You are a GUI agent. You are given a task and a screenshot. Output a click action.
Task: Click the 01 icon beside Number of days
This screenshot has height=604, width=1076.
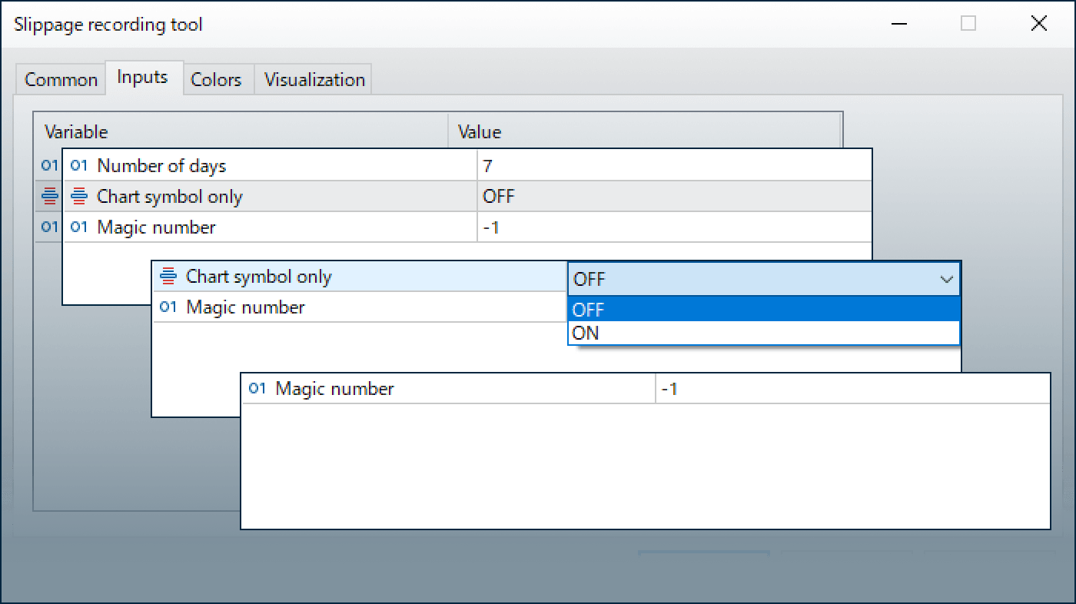(79, 165)
